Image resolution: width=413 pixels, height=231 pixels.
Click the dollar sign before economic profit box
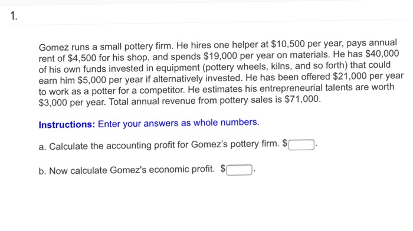(222, 169)
